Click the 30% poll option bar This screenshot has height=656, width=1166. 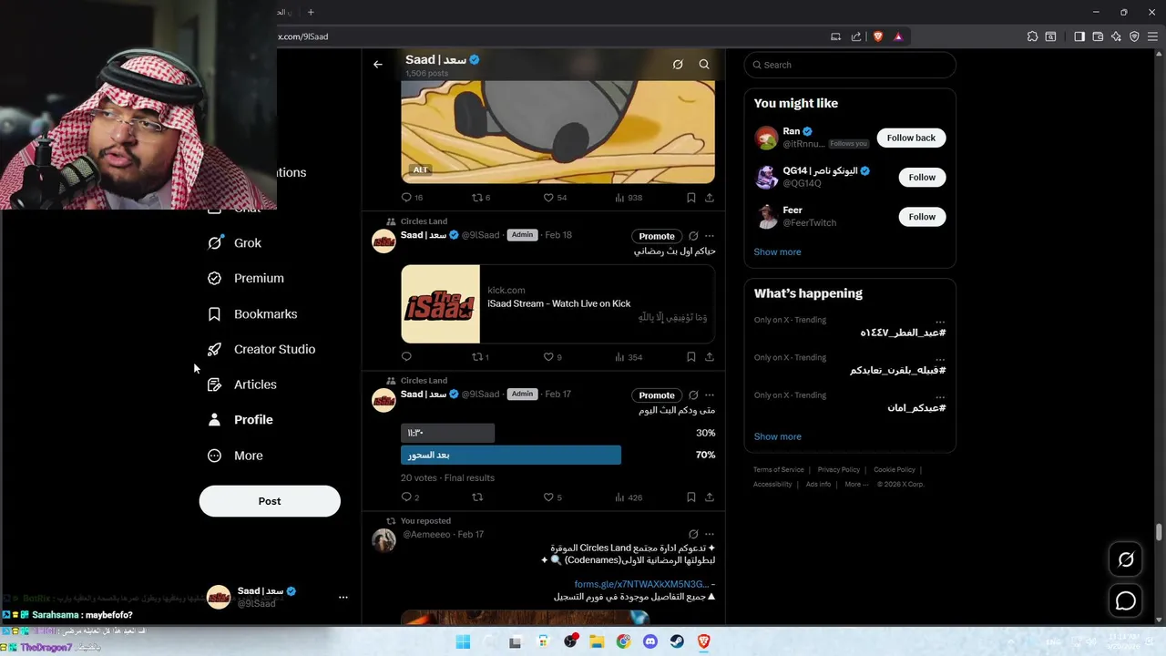tap(447, 433)
